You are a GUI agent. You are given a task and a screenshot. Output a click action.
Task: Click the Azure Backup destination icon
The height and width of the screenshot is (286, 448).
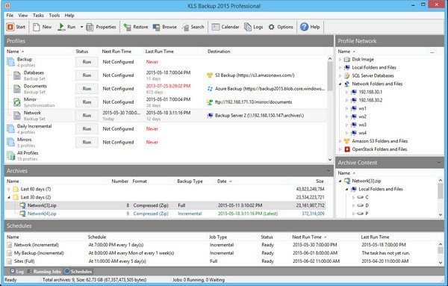tap(210, 89)
